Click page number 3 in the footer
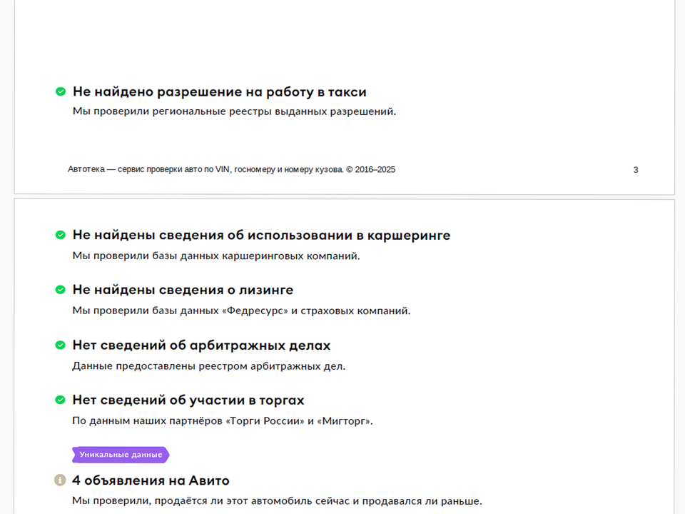685x514 pixels. click(x=636, y=170)
